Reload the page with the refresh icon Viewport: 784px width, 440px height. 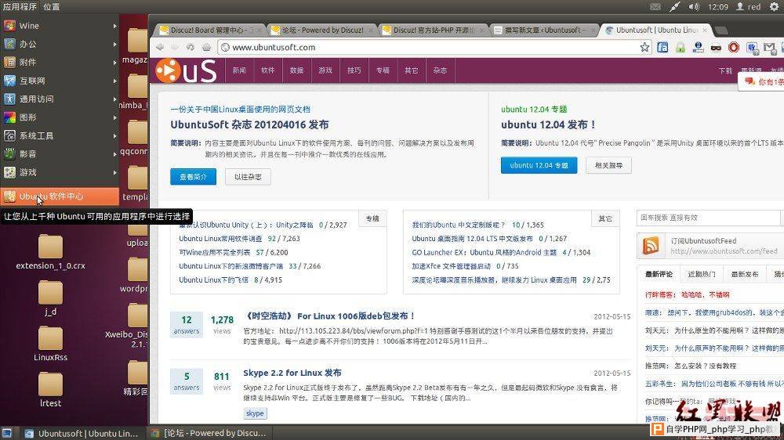(190, 47)
